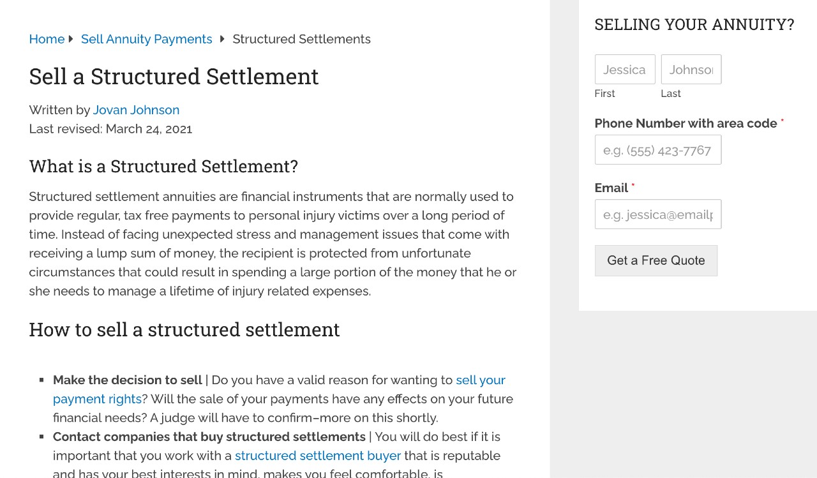Click the arrow icon before Structured Settlements
Image resolution: width=817 pixels, height=478 pixels.
pos(222,39)
